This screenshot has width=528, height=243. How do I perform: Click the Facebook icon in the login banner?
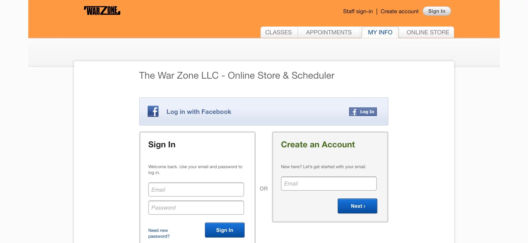tap(153, 111)
